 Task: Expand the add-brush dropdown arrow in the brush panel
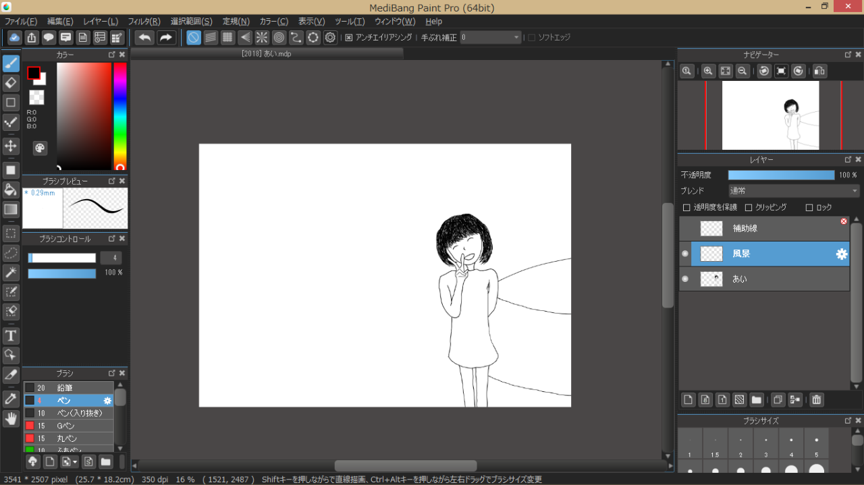pyautogui.click(x=74, y=462)
